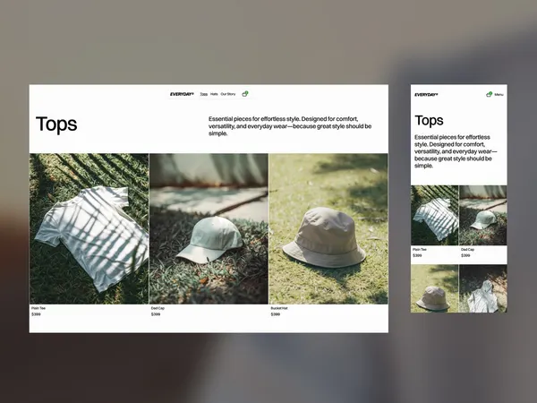The width and height of the screenshot is (537, 403).
Task: Open the Our Story nav link
Action: (228, 94)
